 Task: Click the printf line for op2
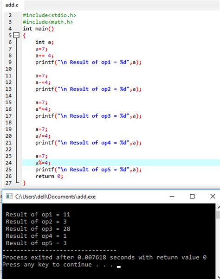(x=88, y=89)
